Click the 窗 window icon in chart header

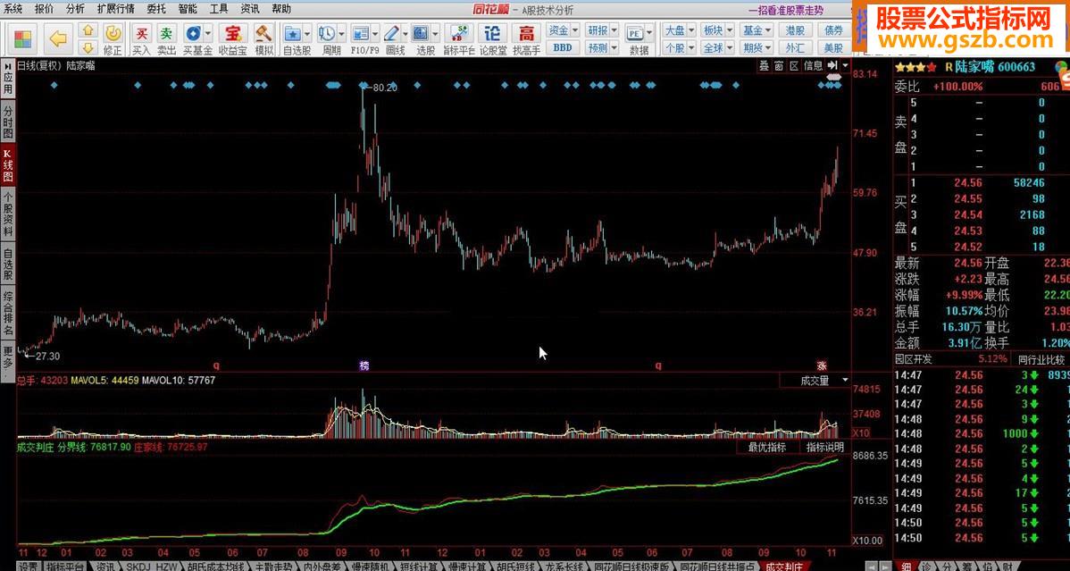point(779,65)
